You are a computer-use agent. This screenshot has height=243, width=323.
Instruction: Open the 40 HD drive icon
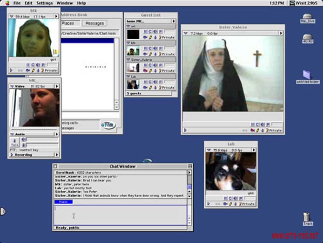pos(308,38)
